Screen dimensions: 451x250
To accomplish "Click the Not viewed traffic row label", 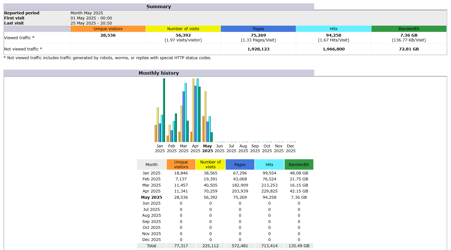I will 23,49.
